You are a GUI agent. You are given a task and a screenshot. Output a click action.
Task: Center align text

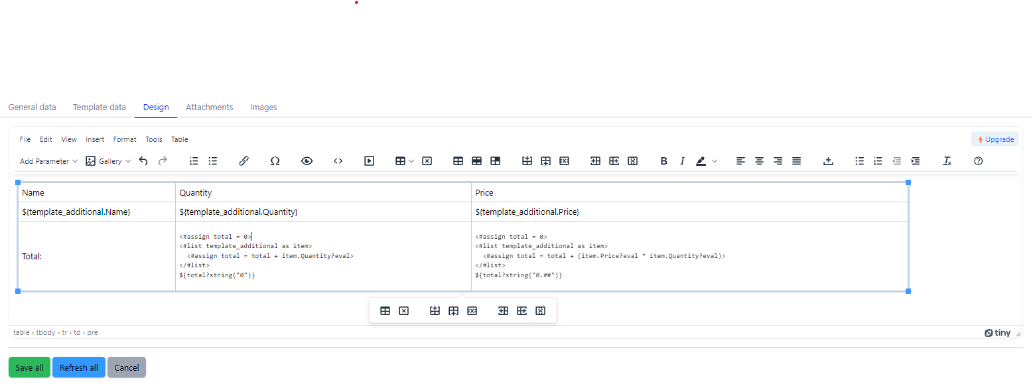(x=759, y=160)
